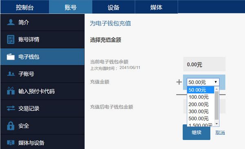The height and width of the screenshot is (149, 245).
Task: Open 子账号 sidebar entry
Action: 42,74
